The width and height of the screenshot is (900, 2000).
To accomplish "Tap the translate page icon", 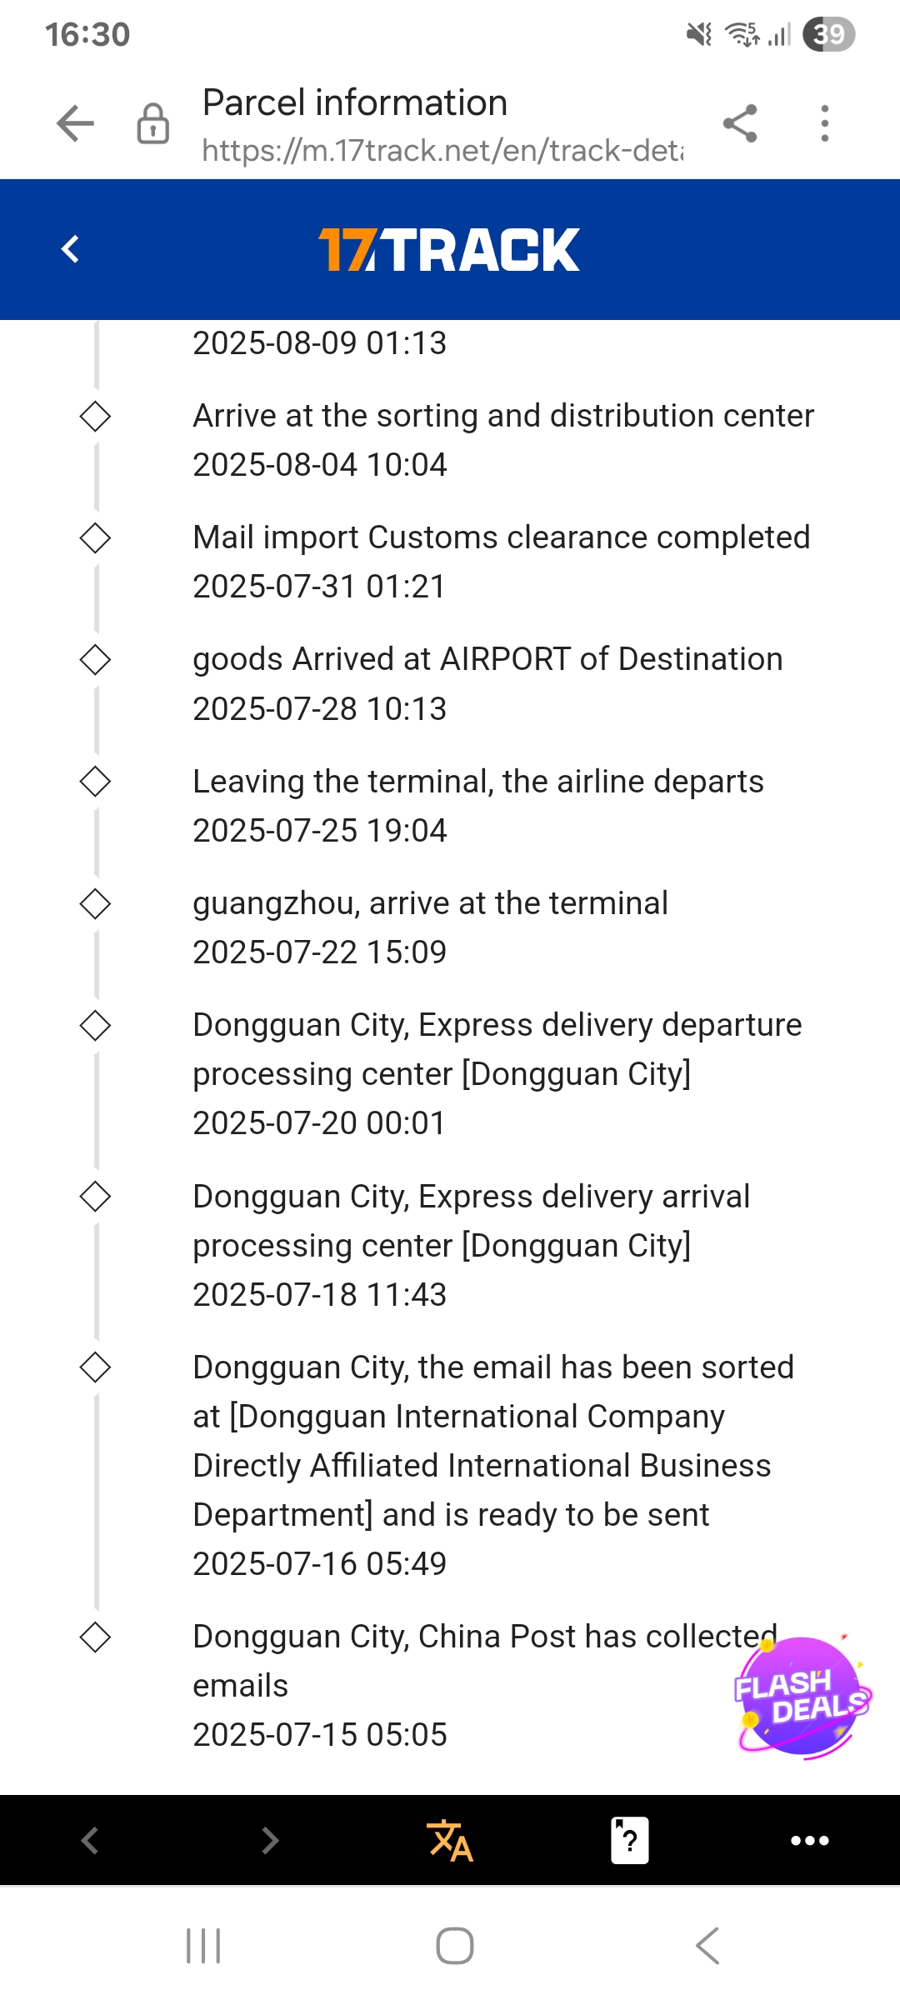I will tap(450, 1840).
